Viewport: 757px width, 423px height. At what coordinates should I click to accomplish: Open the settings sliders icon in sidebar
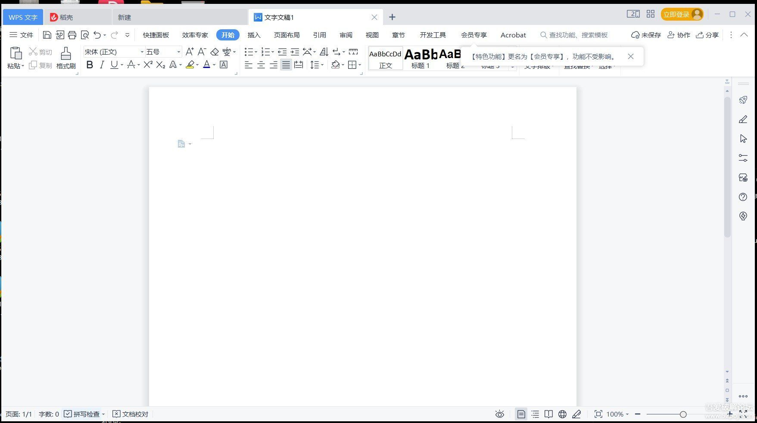(x=743, y=158)
